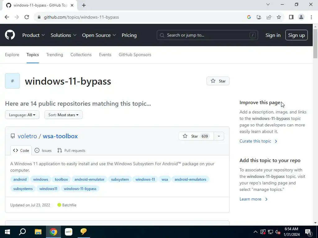Open Chrome three-dot menu

[x=311, y=17]
